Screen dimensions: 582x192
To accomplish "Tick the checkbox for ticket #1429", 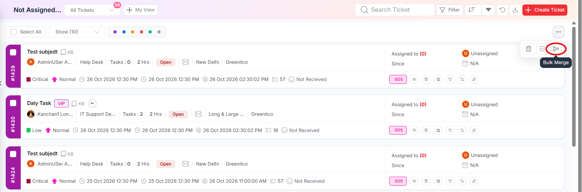I will 13,52.
